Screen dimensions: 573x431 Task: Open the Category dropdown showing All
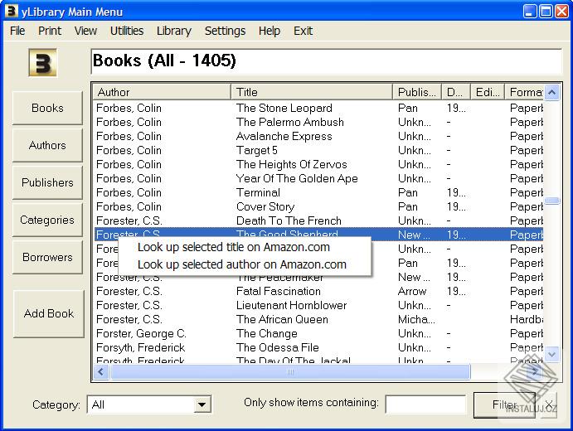(149, 404)
